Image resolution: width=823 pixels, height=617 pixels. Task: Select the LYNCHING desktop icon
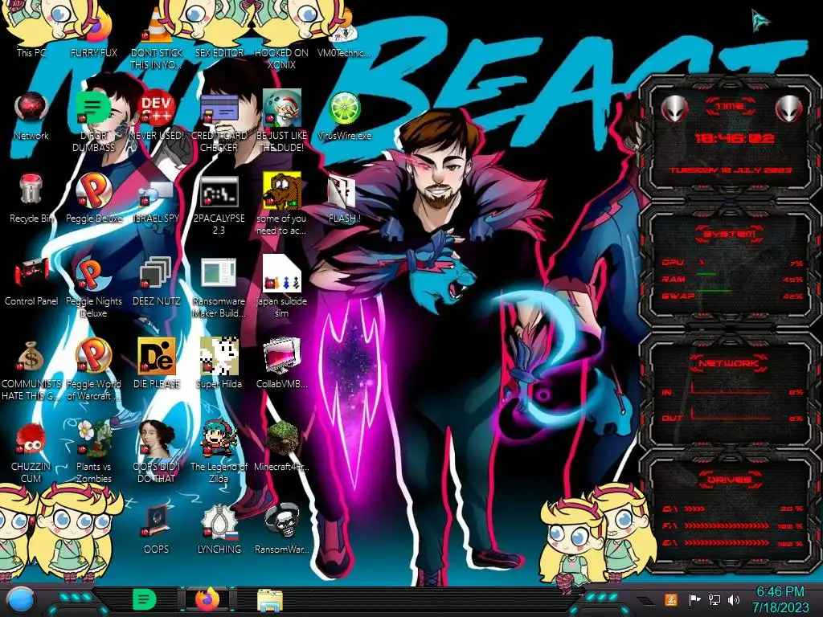pyautogui.click(x=219, y=530)
